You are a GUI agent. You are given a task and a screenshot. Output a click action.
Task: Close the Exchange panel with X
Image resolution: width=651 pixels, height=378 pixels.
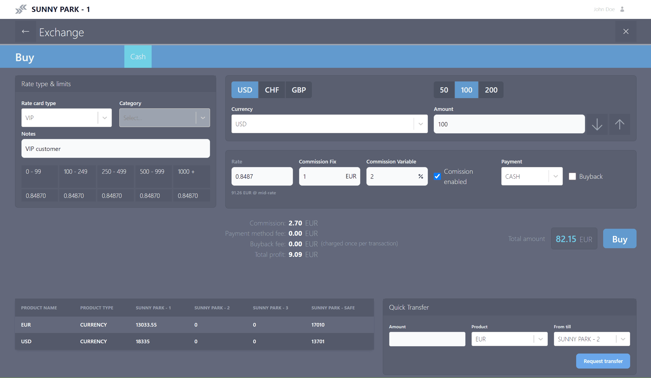[x=626, y=32]
